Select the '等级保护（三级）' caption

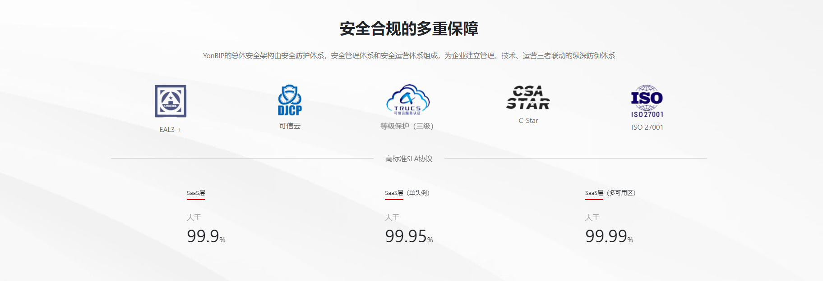(407, 126)
